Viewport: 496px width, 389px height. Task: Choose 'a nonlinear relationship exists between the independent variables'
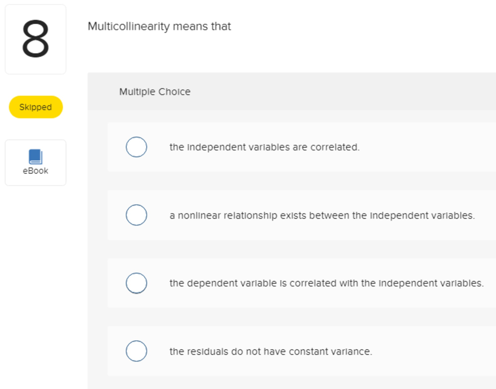click(322, 215)
